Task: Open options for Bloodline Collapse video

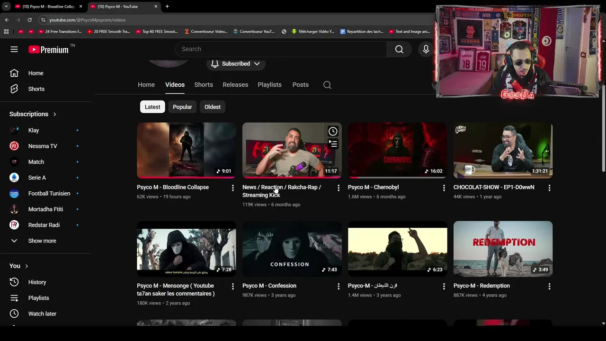Action: 232,188
